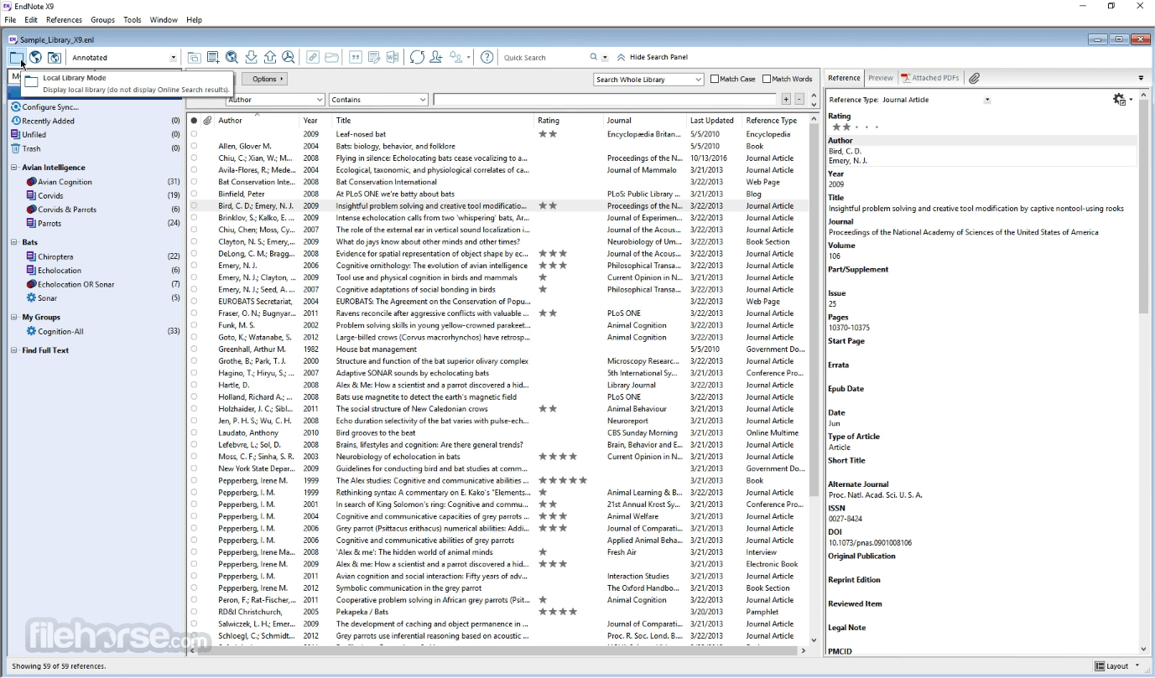Screen dimensions: 1155x678
Task: Click the Copy to Local Library icon
Action: click(x=194, y=57)
